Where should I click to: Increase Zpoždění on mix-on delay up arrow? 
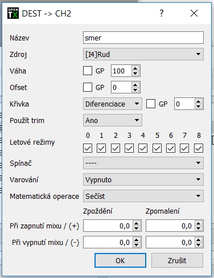[x=137, y=223]
